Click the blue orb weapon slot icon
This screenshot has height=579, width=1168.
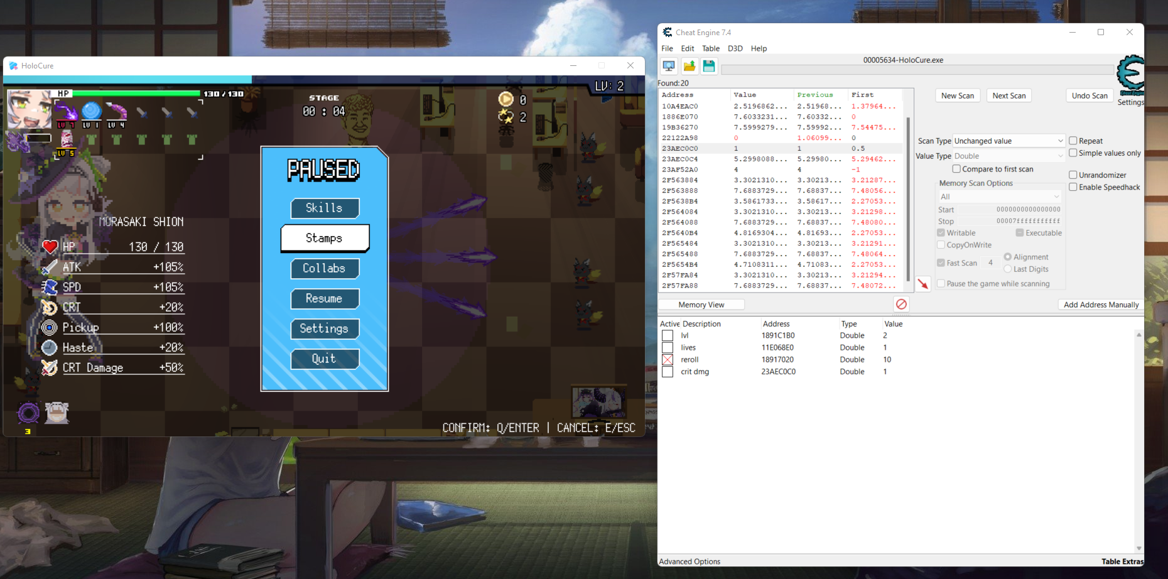click(x=92, y=111)
